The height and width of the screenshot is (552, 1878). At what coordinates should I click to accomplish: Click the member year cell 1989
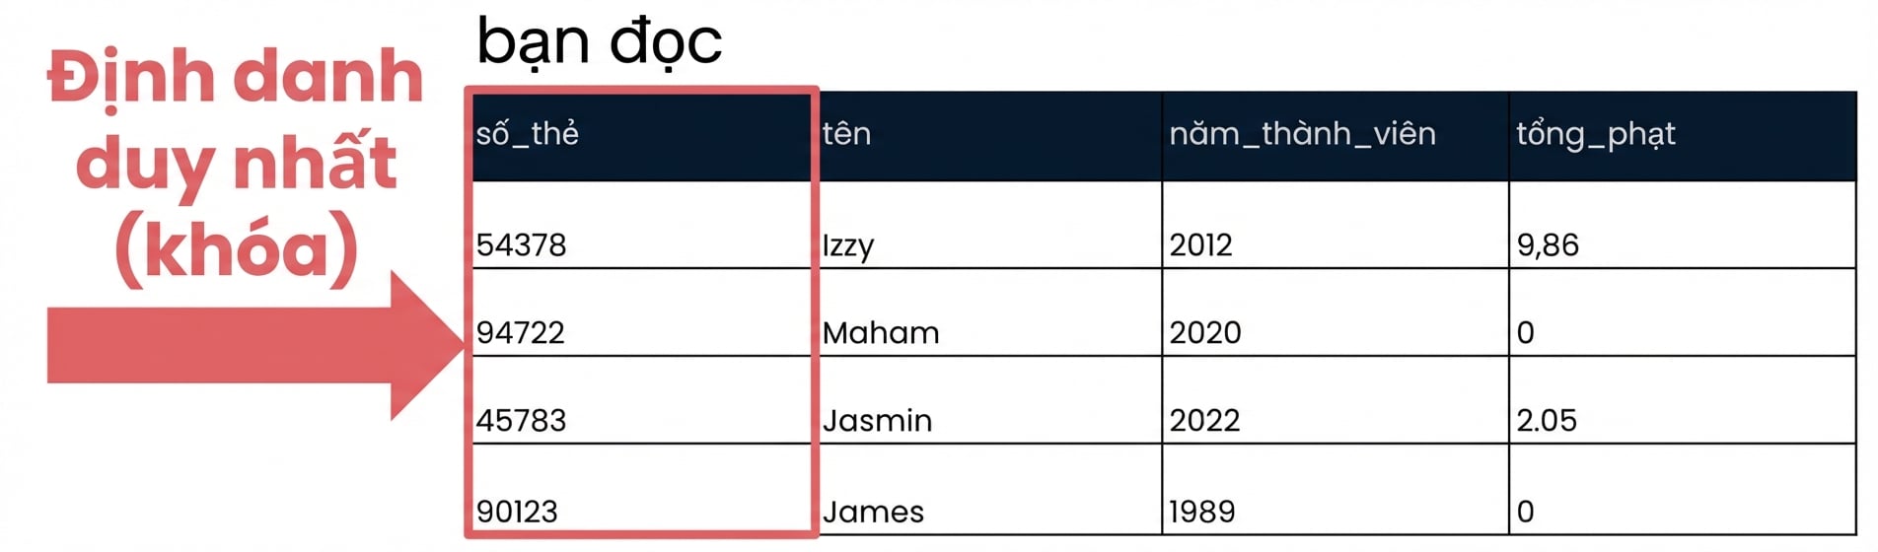1336,490
